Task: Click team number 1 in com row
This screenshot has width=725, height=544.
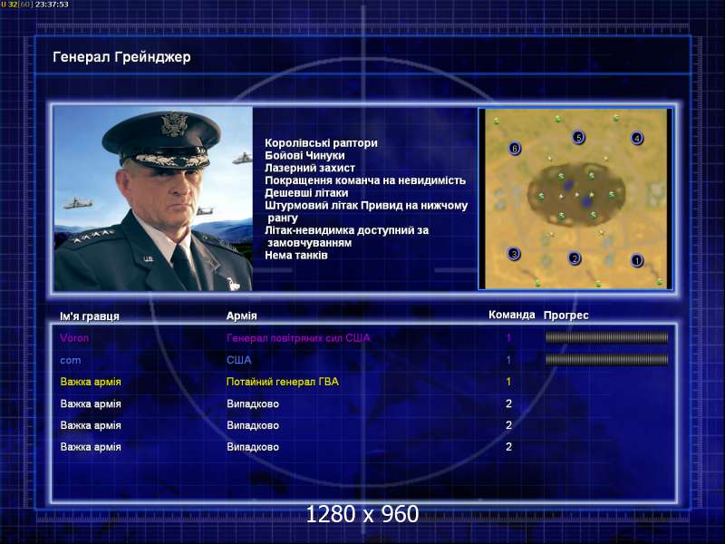Action: tap(508, 360)
